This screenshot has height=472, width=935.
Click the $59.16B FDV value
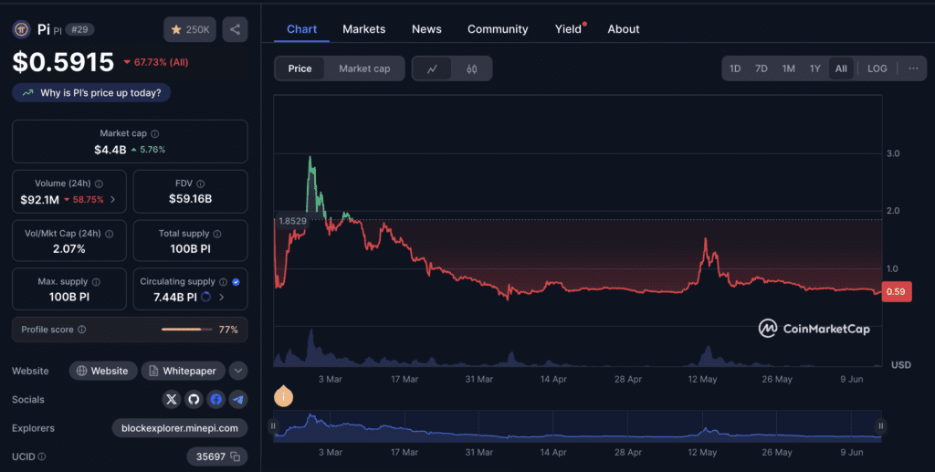(x=190, y=199)
